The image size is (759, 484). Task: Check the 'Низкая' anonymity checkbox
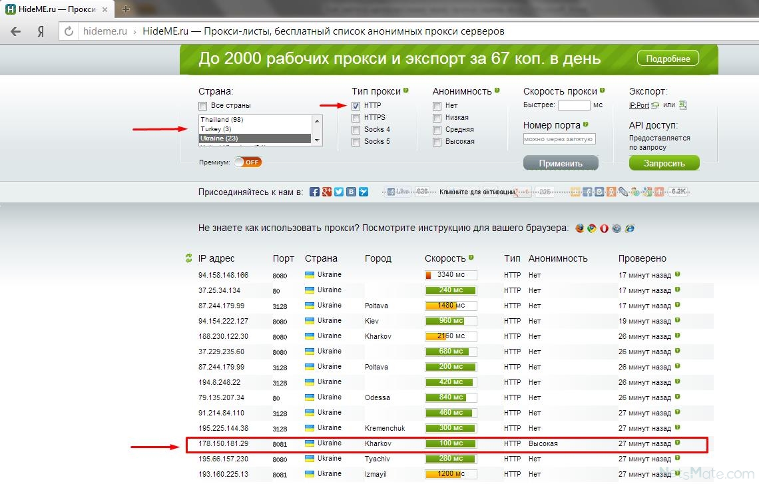(437, 118)
